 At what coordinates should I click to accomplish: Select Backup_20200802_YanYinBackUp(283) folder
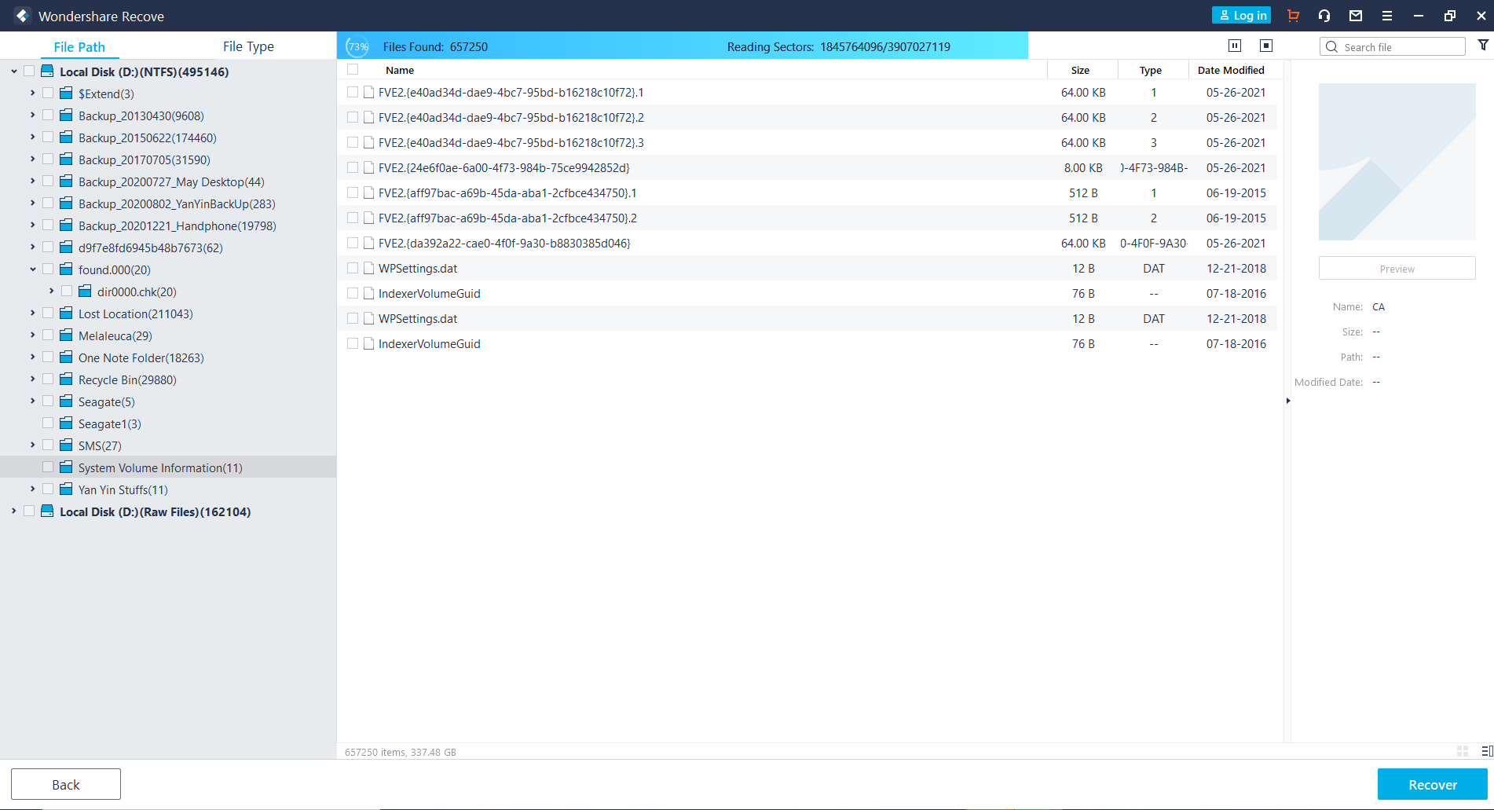coord(177,203)
